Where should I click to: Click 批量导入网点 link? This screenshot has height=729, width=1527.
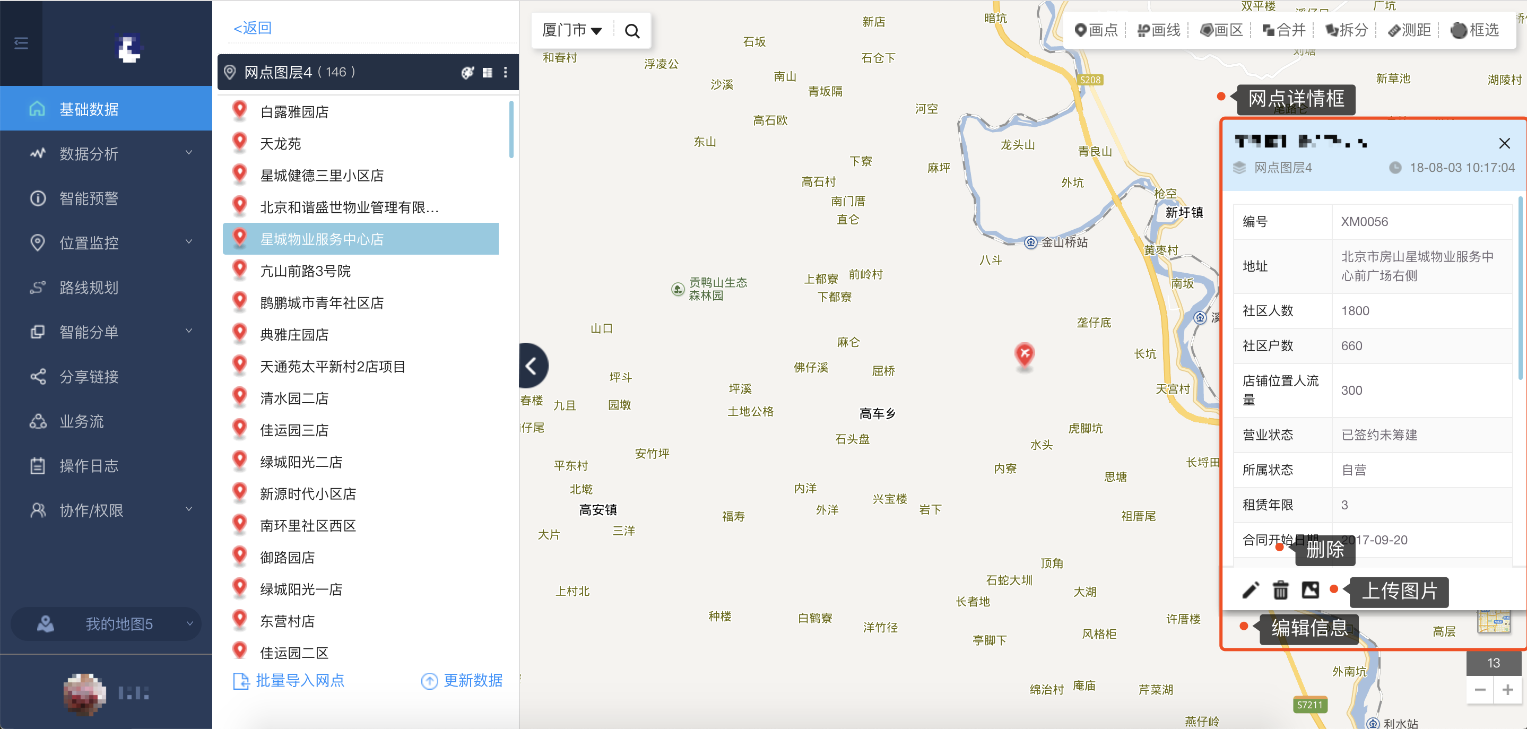click(x=289, y=680)
